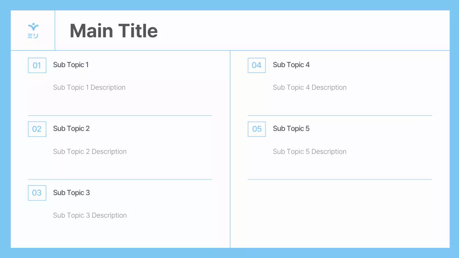This screenshot has height=258, width=459.
Task: Select the Sub Topic 2 heading
Action: (x=71, y=129)
